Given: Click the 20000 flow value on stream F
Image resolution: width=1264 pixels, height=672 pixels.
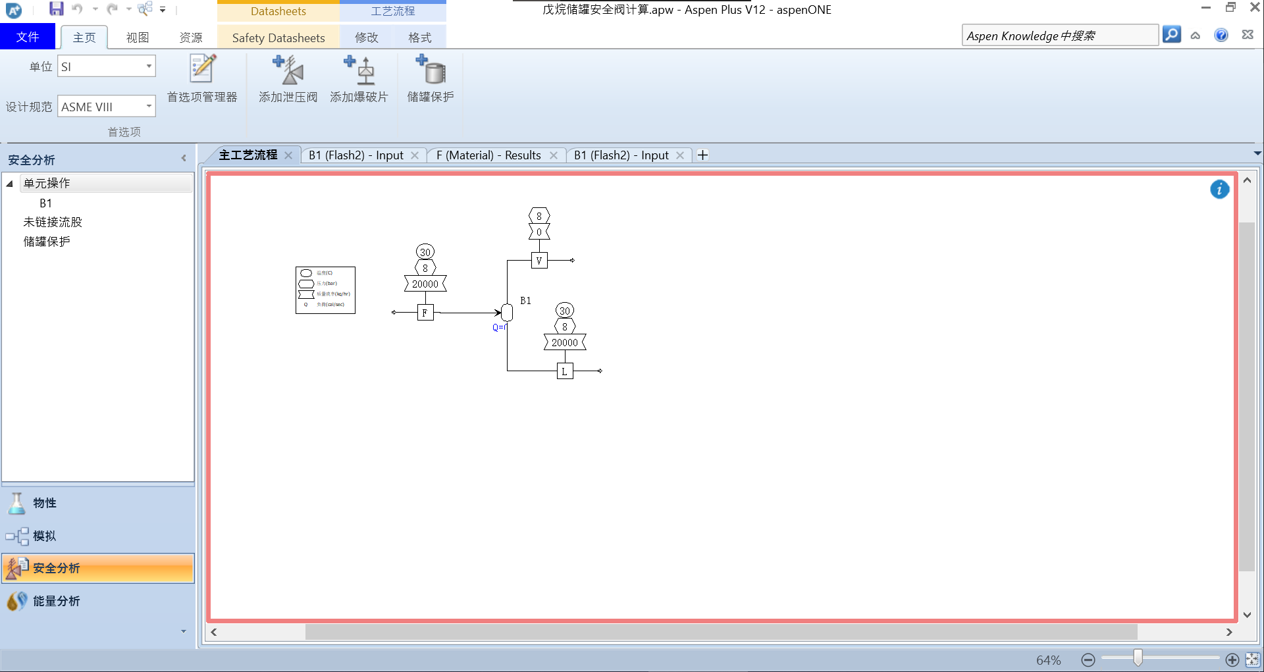Looking at the screenshot, I should 425,284.
